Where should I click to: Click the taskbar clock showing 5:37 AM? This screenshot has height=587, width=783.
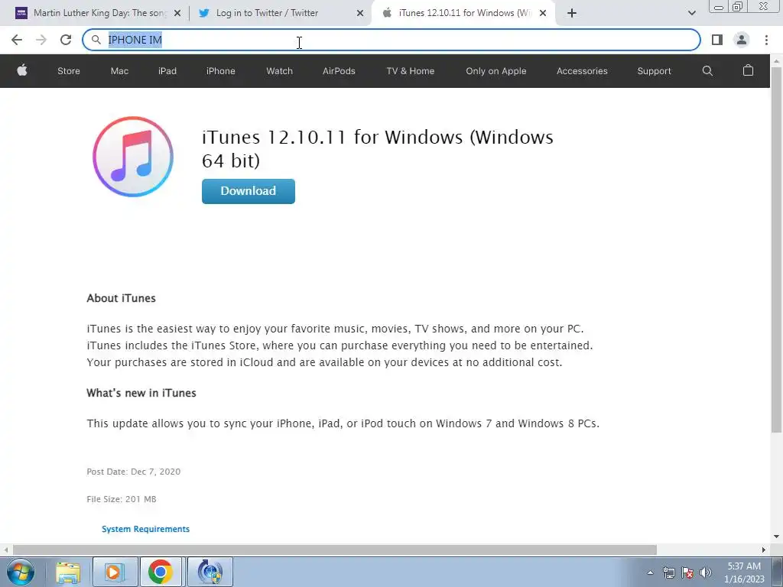(744, 572)
